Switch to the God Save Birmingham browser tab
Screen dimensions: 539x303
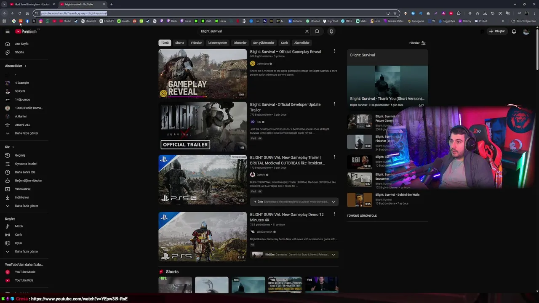pos(32,4)
